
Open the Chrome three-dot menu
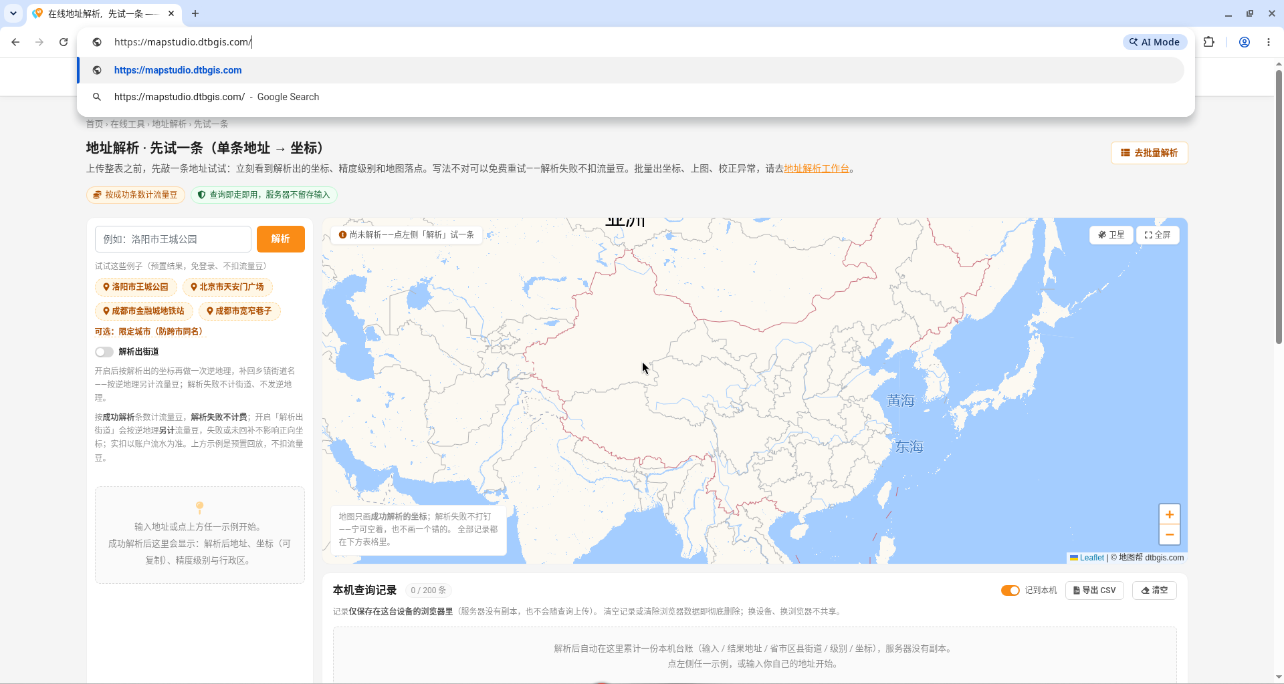[x=1269, y=42]
